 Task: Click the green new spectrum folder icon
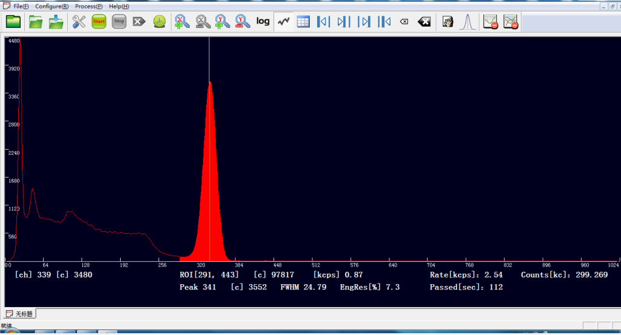click(13, 21)
